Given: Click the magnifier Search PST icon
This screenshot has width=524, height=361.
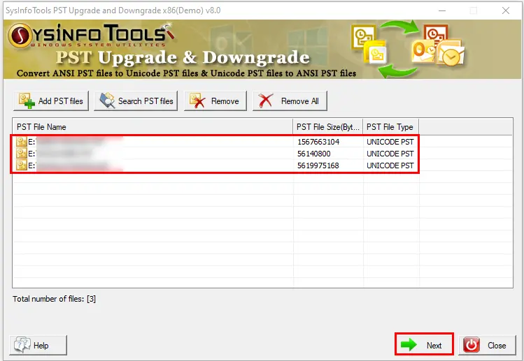Looking at the screenshot, I should (x=108, y=101).
